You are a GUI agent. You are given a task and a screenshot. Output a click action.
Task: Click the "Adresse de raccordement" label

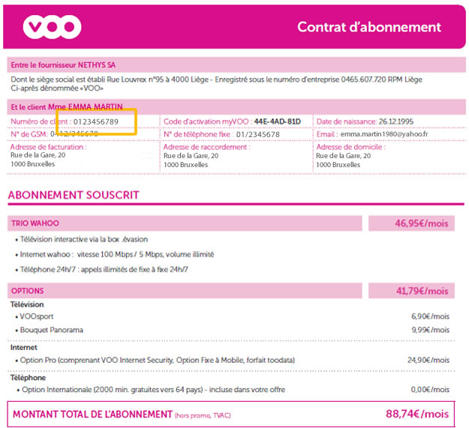[207, 147]
